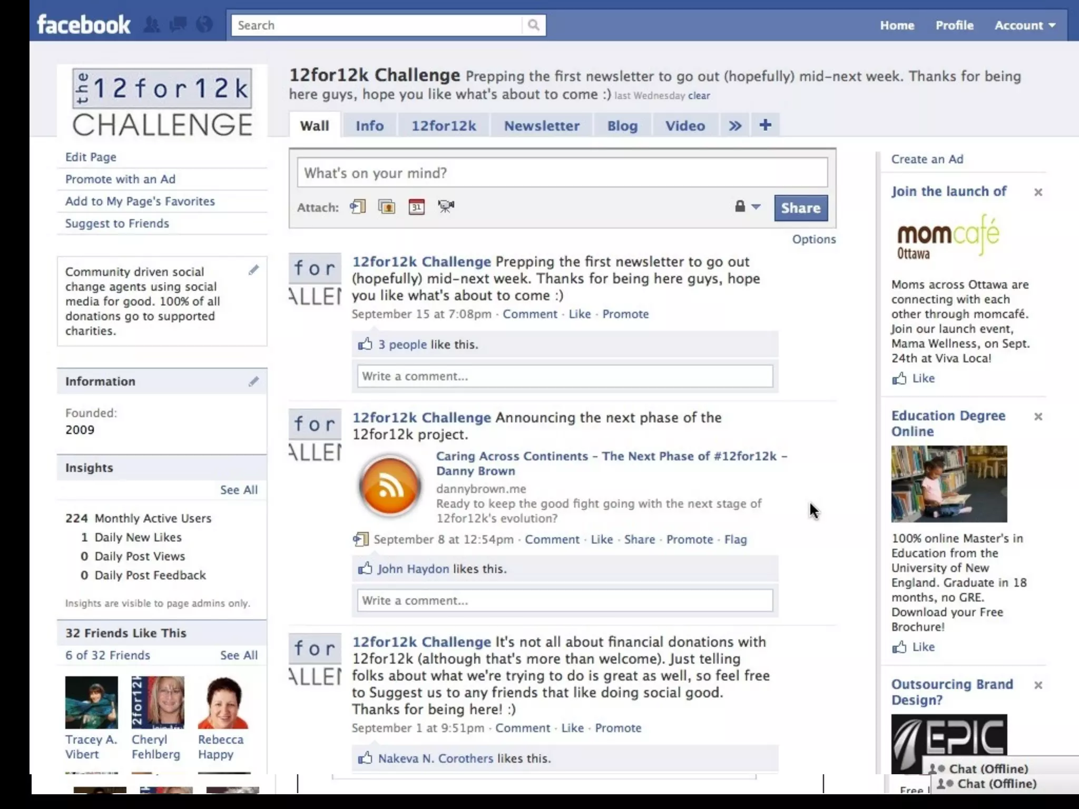This screenshot has width=1079, height=809.
Task: Close the momcafé Ottawa ad
Action: pyautogui.click(x=1038, y=192)
